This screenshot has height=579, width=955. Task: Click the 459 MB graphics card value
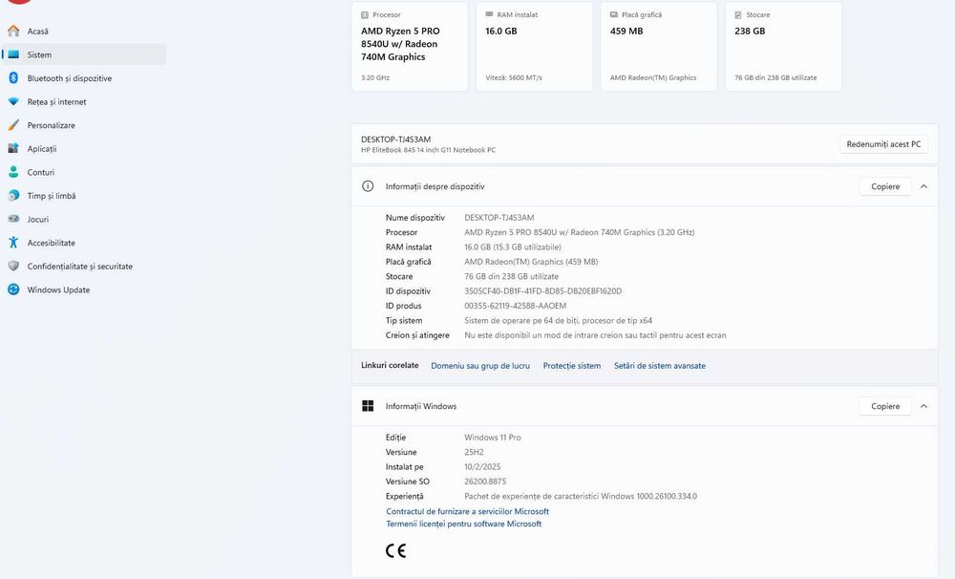click(x=626, y=32)
